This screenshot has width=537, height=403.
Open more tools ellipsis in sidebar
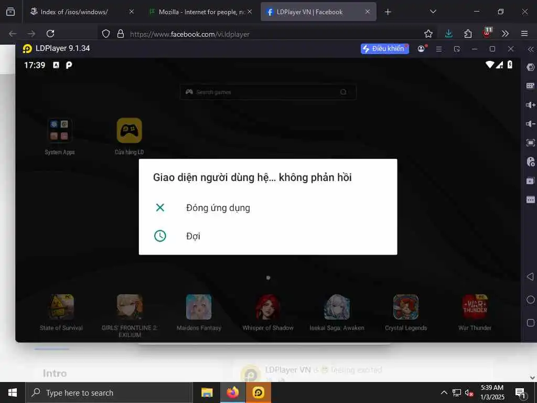coord(531,200)
